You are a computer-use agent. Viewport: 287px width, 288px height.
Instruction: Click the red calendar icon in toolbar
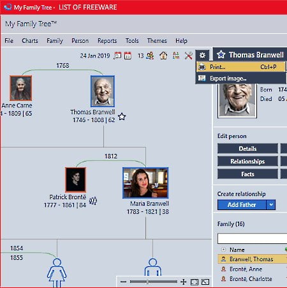click(x=128, y=56)
